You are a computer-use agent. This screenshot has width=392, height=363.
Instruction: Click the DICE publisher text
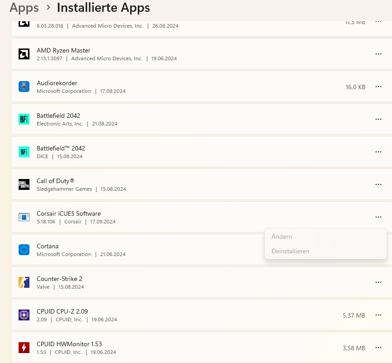[x=43, y=156]
